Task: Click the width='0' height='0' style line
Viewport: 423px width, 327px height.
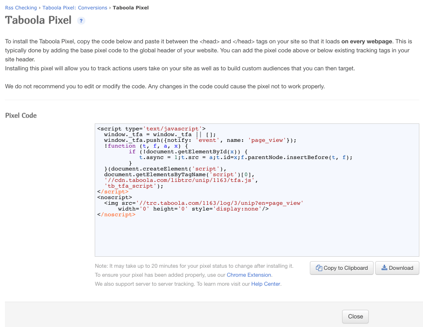Action: pyautogui.click(x=193, y=209)
